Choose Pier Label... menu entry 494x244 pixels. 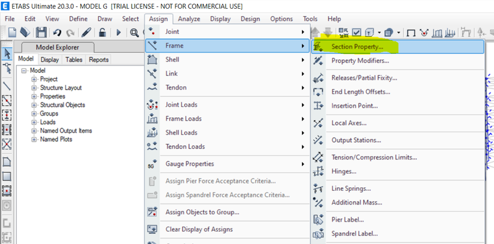click(x=398, y=220)
